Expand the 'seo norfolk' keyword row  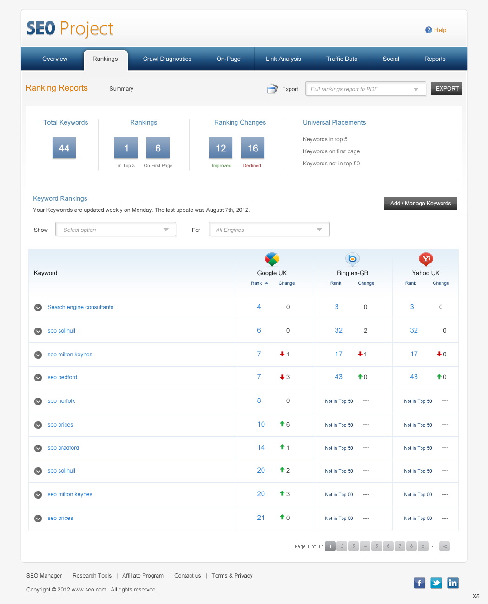tap(38, 401)
